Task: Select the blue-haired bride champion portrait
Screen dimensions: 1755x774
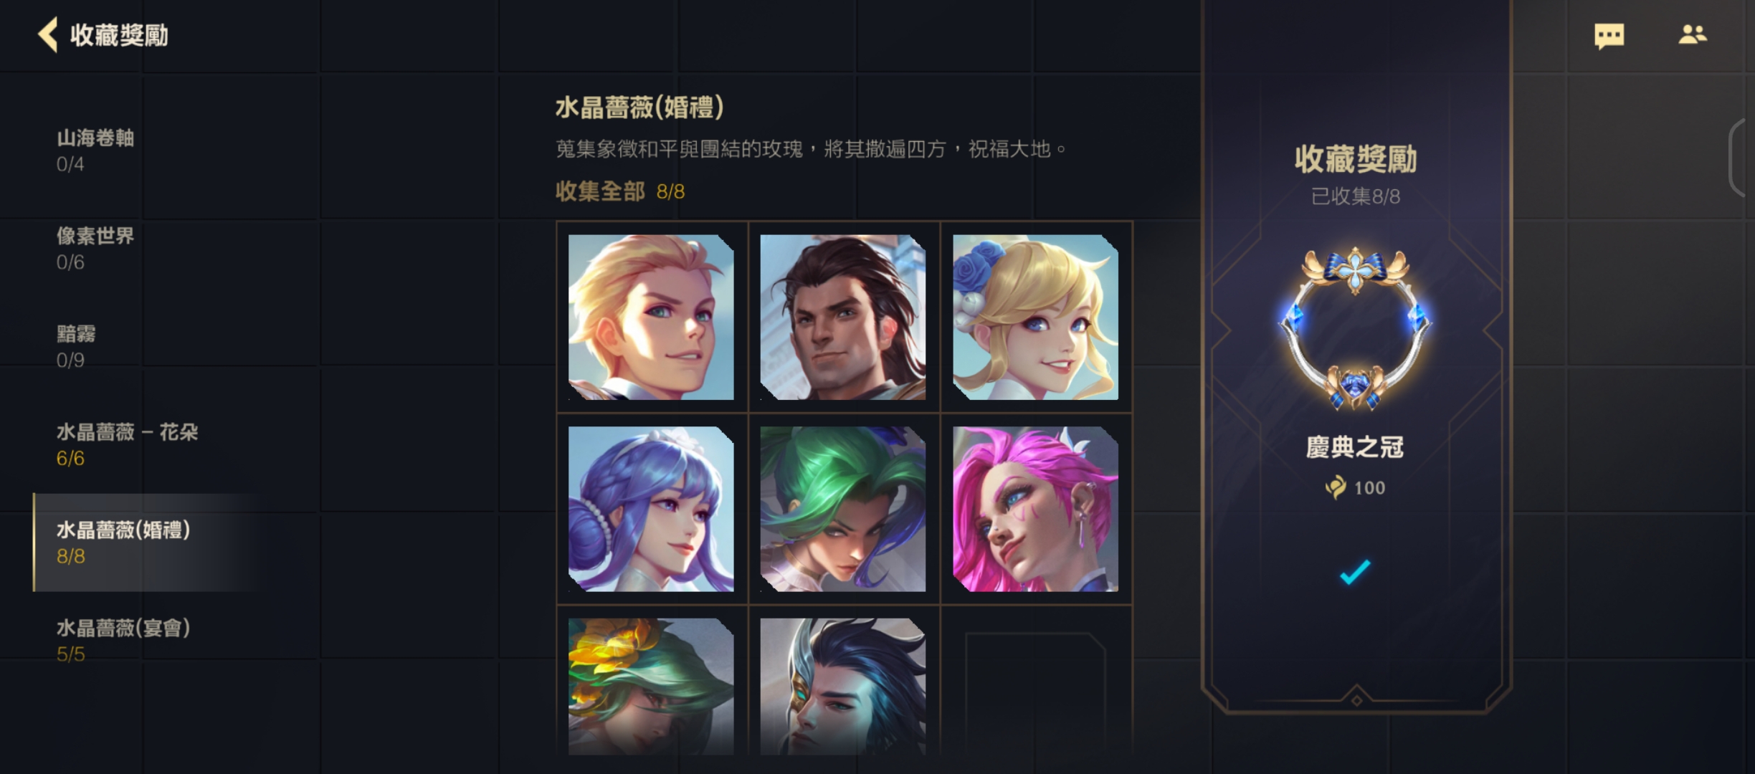Action: tap(651, 509)
